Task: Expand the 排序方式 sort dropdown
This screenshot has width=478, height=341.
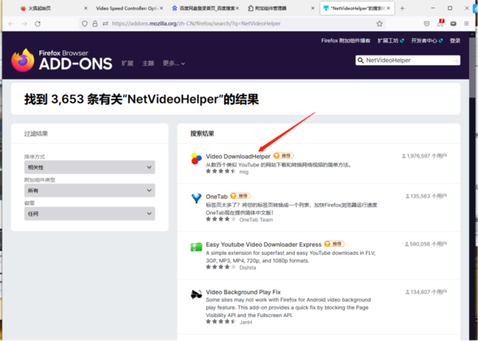Action: pos(89,167)
